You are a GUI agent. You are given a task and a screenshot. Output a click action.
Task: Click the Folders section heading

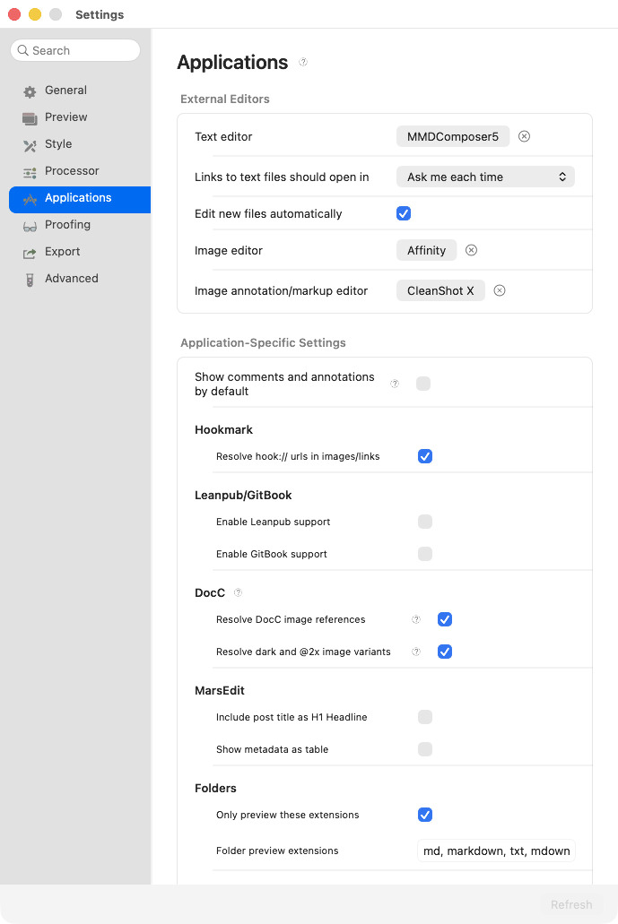coord(215,788)
